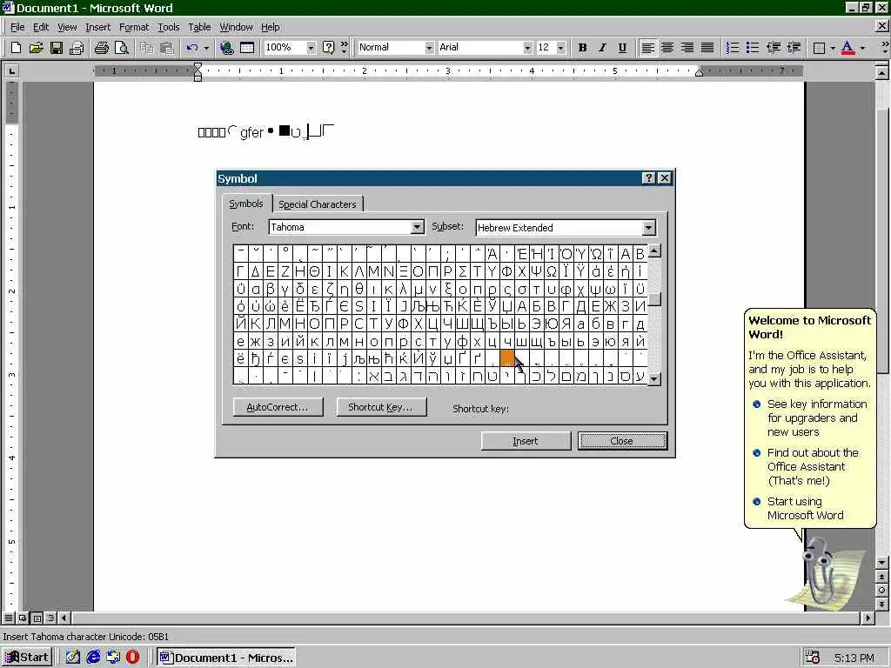Screen dimensions: 891x668
Task: Click the Clippy Office Assistant character
Action: (818, 571)
